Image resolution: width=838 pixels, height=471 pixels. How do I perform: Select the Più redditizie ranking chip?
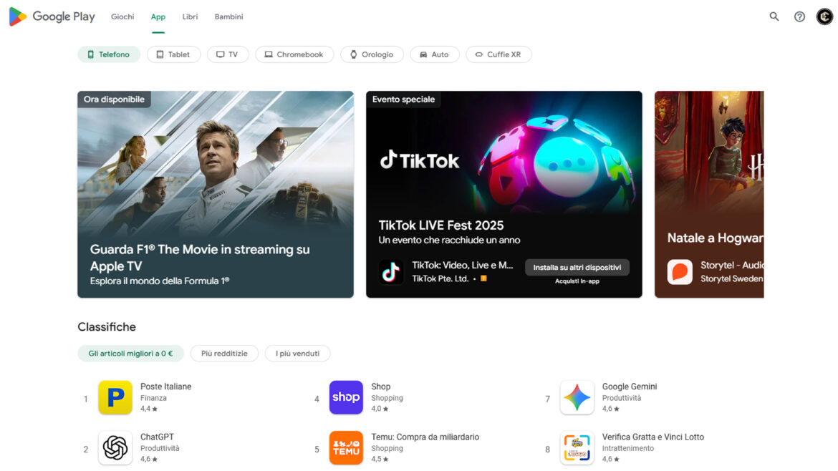click(224, 354)
